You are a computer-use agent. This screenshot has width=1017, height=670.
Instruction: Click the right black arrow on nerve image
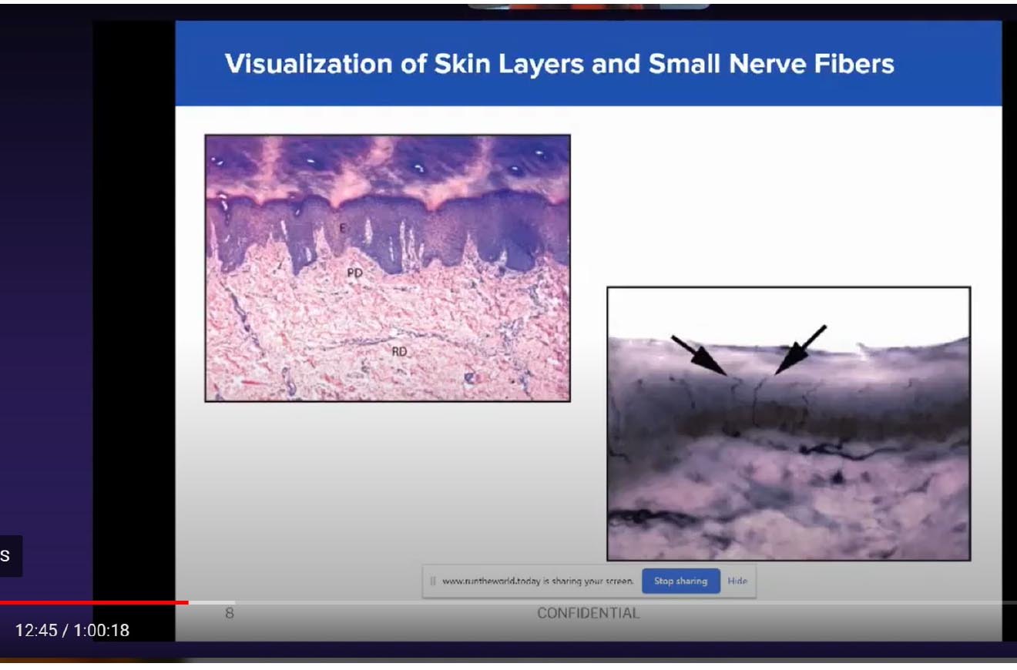pos(800,350)
